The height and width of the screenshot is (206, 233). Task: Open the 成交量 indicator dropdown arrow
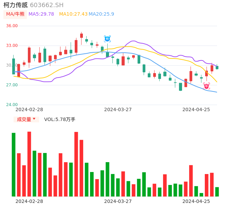[34, 119]
